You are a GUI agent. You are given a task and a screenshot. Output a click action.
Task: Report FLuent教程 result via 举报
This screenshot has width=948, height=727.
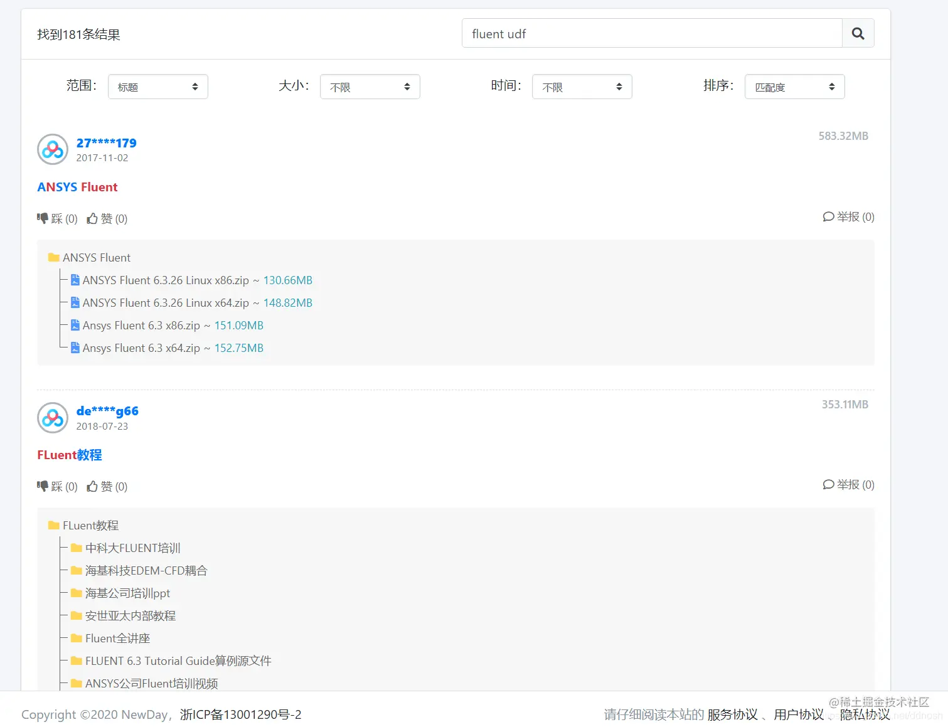[x=848, y=484]
